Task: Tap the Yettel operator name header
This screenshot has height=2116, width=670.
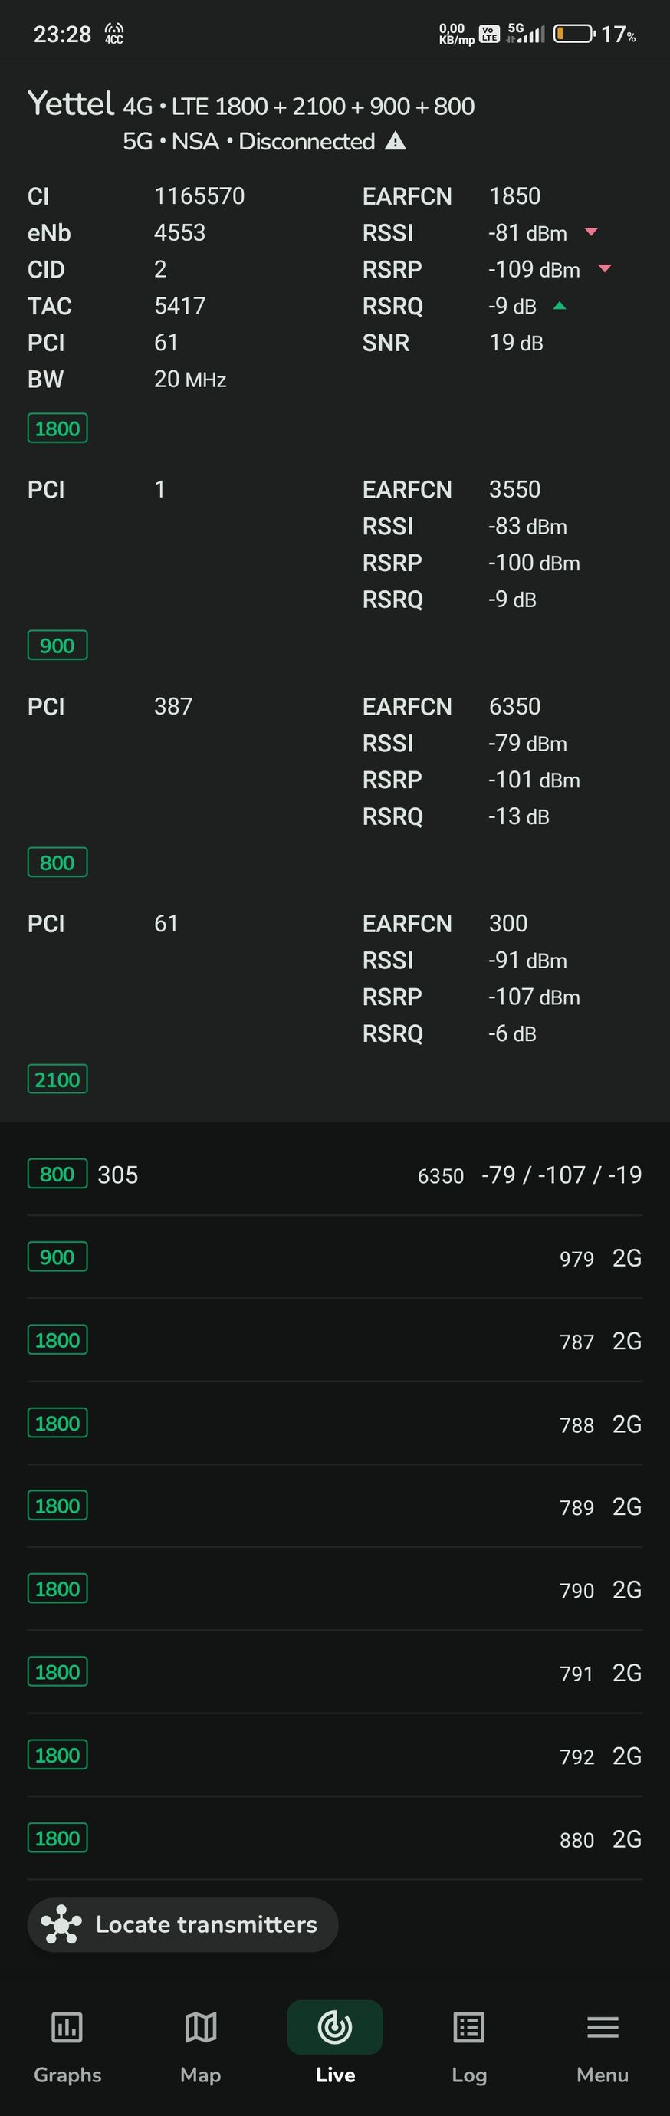Action: pos(71,104)
